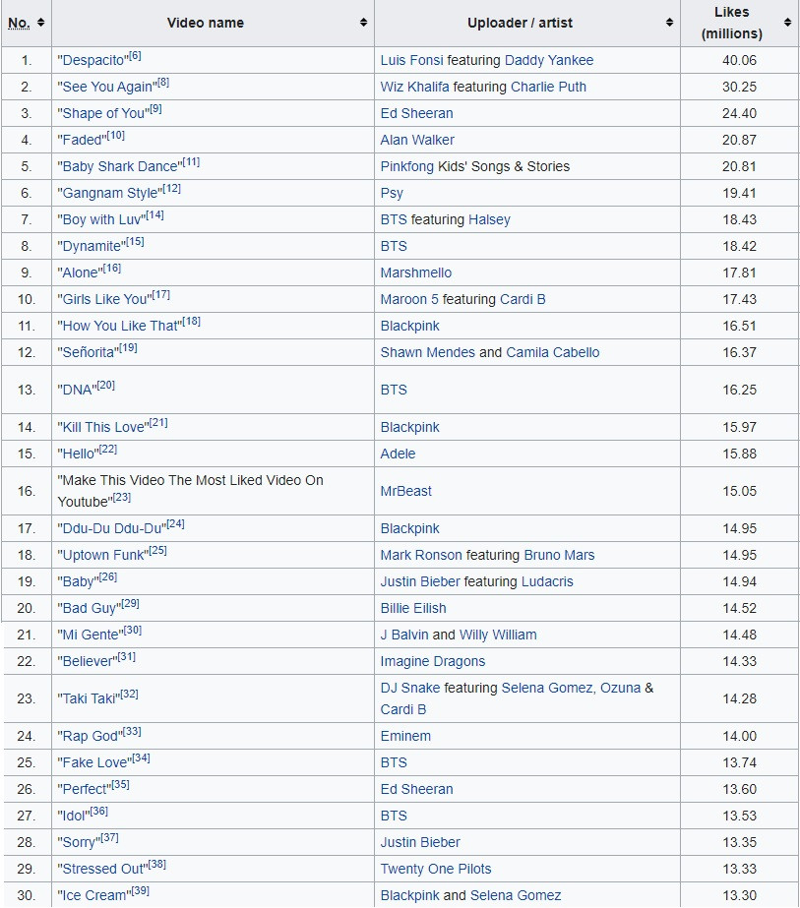Open the "DNA" video link

click(77, 391)
